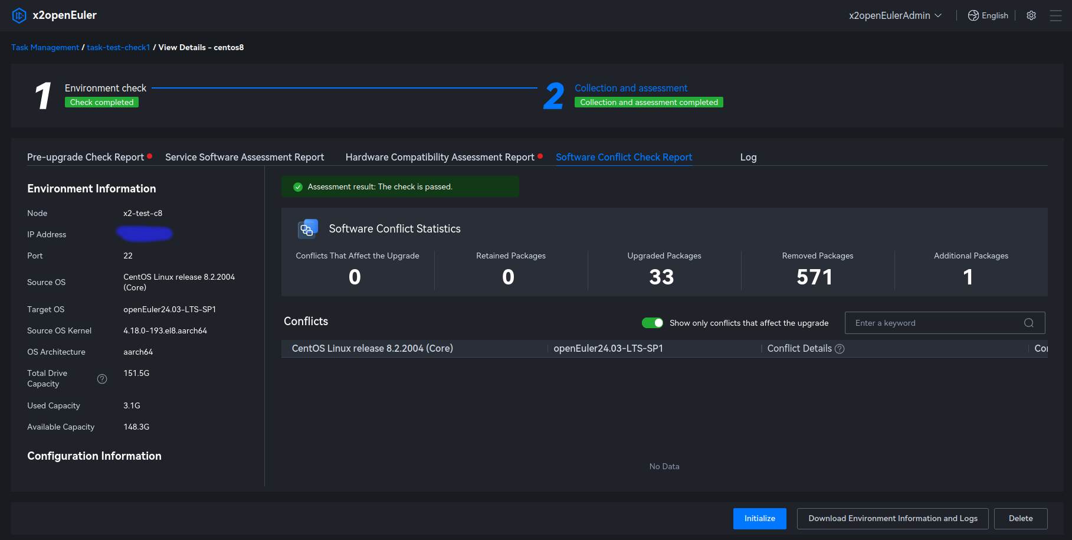Click the Total Drive Capacity help icon
The image size is (1072, 540).
coord(102,379)
